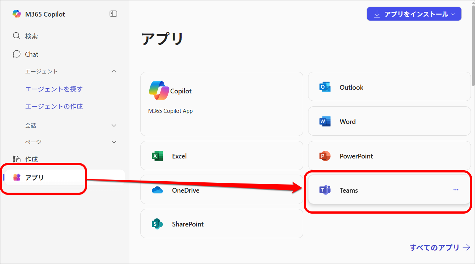Image resolution: width=475 pixels, height=264 pixels.
Task: Click the Word icon
Action: [325, 121]
